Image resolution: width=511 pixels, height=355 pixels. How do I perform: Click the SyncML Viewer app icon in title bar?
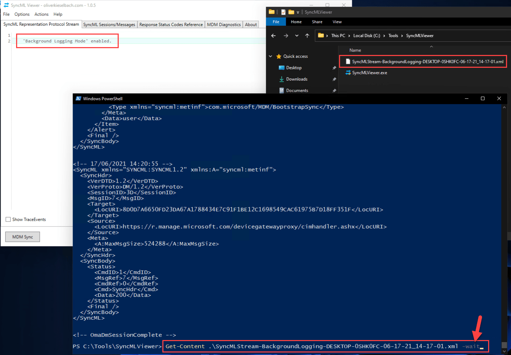[x=6, y=5]
